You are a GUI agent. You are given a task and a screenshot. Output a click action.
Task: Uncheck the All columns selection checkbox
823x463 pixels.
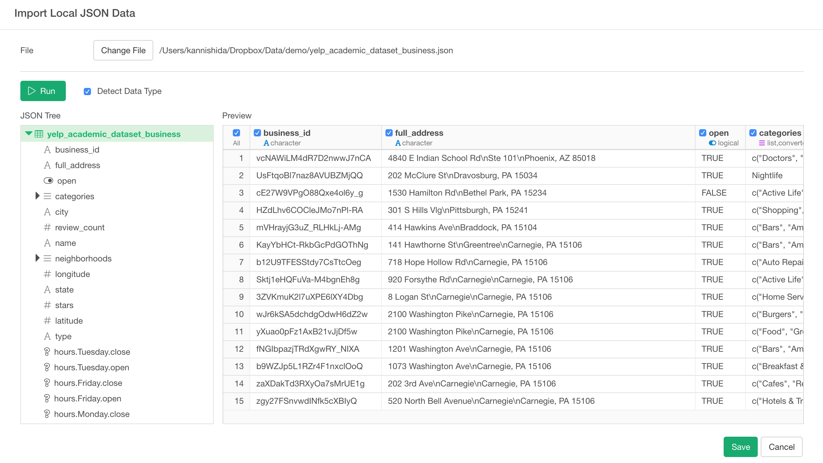[x=236, y=132]
